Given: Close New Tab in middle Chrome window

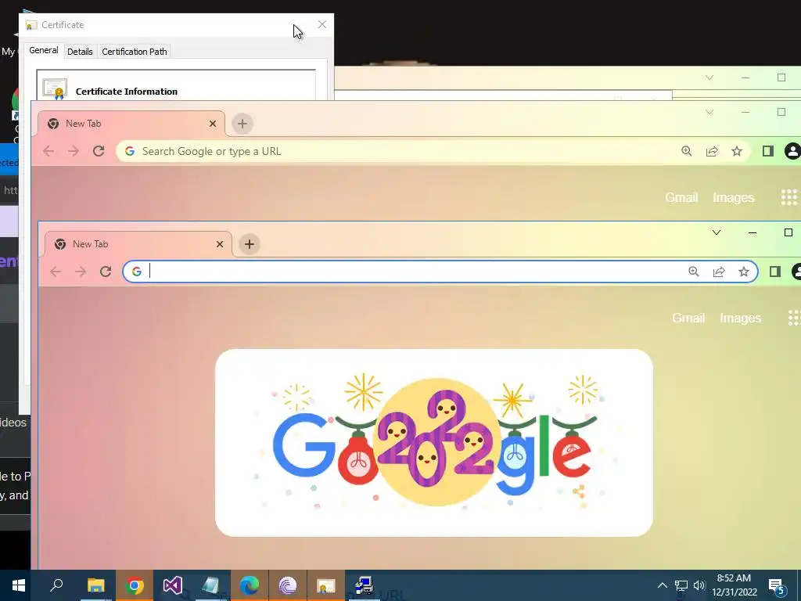Looking at the screenshot, I should tap(213, 124).
